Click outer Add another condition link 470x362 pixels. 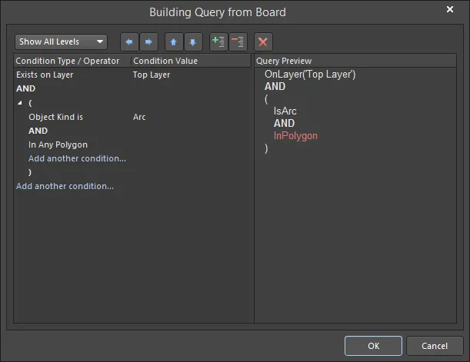[65, 186]
